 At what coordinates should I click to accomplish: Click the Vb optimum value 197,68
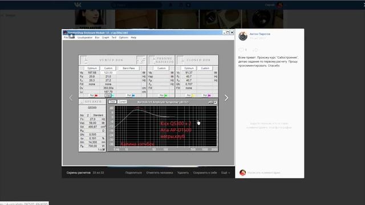coord(92,73)
